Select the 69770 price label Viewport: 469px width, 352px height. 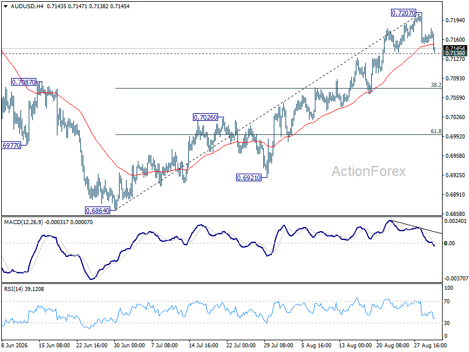coord(11,145)
